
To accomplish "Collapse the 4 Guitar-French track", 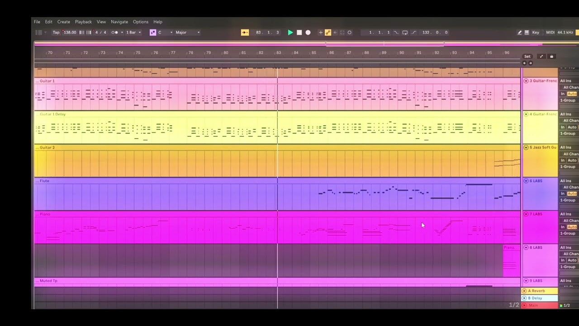I will pos(526,114).
